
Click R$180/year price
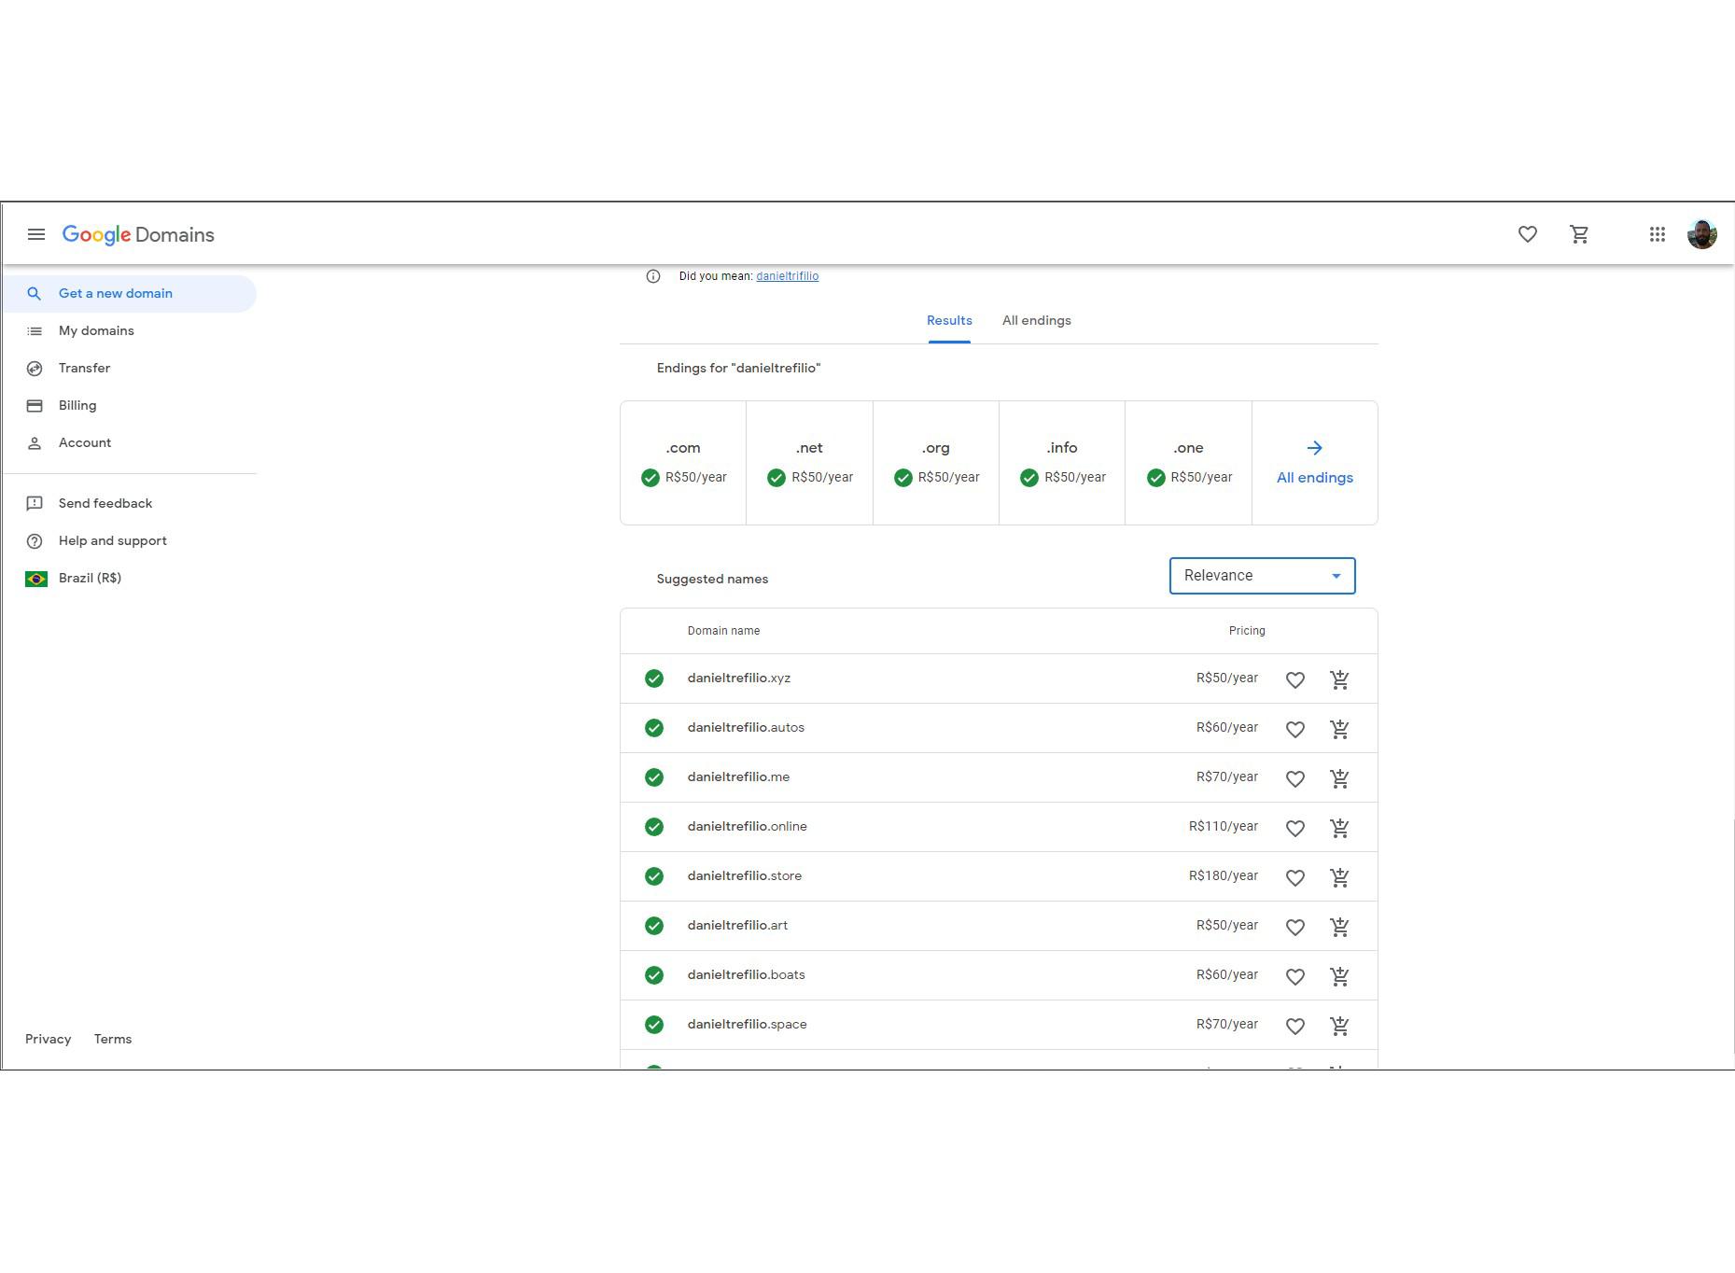pos(1224,876)
